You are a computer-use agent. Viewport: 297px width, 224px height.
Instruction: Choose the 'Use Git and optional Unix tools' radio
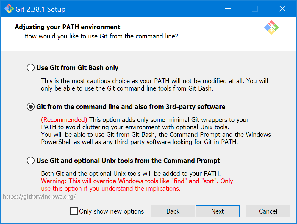coord(30,161)
